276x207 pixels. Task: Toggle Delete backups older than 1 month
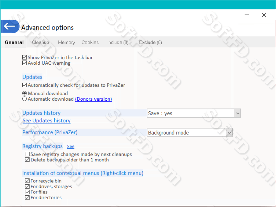click(x=27, y=160)
